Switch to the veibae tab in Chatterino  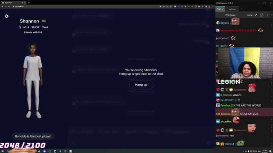232,9
